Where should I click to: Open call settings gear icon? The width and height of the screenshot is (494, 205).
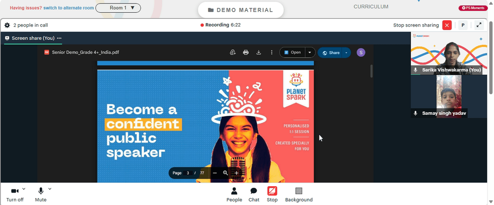point(7,25)
